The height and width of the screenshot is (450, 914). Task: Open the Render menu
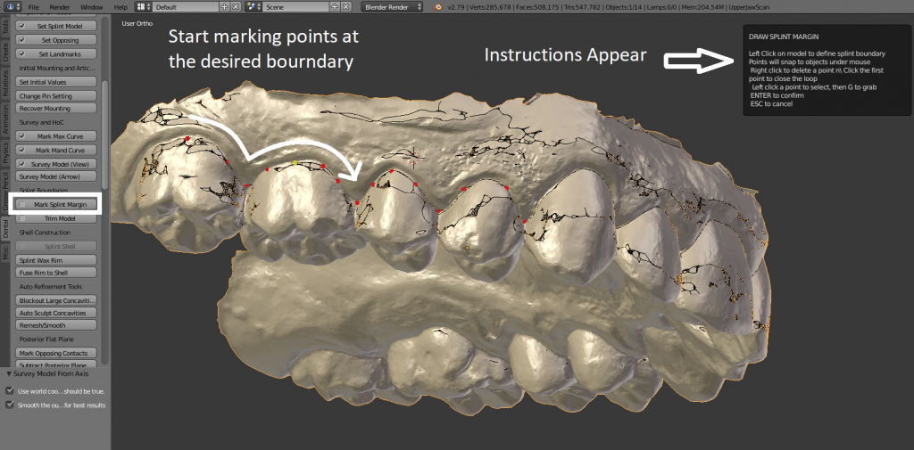60,7
